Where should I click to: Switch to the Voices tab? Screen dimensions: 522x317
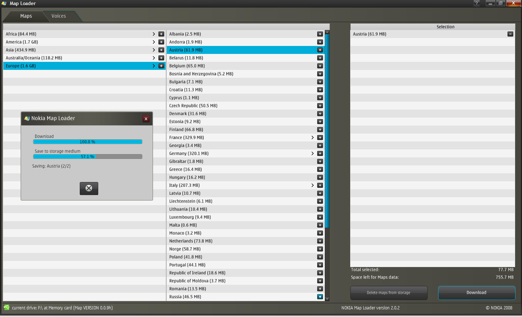(59, 16)
